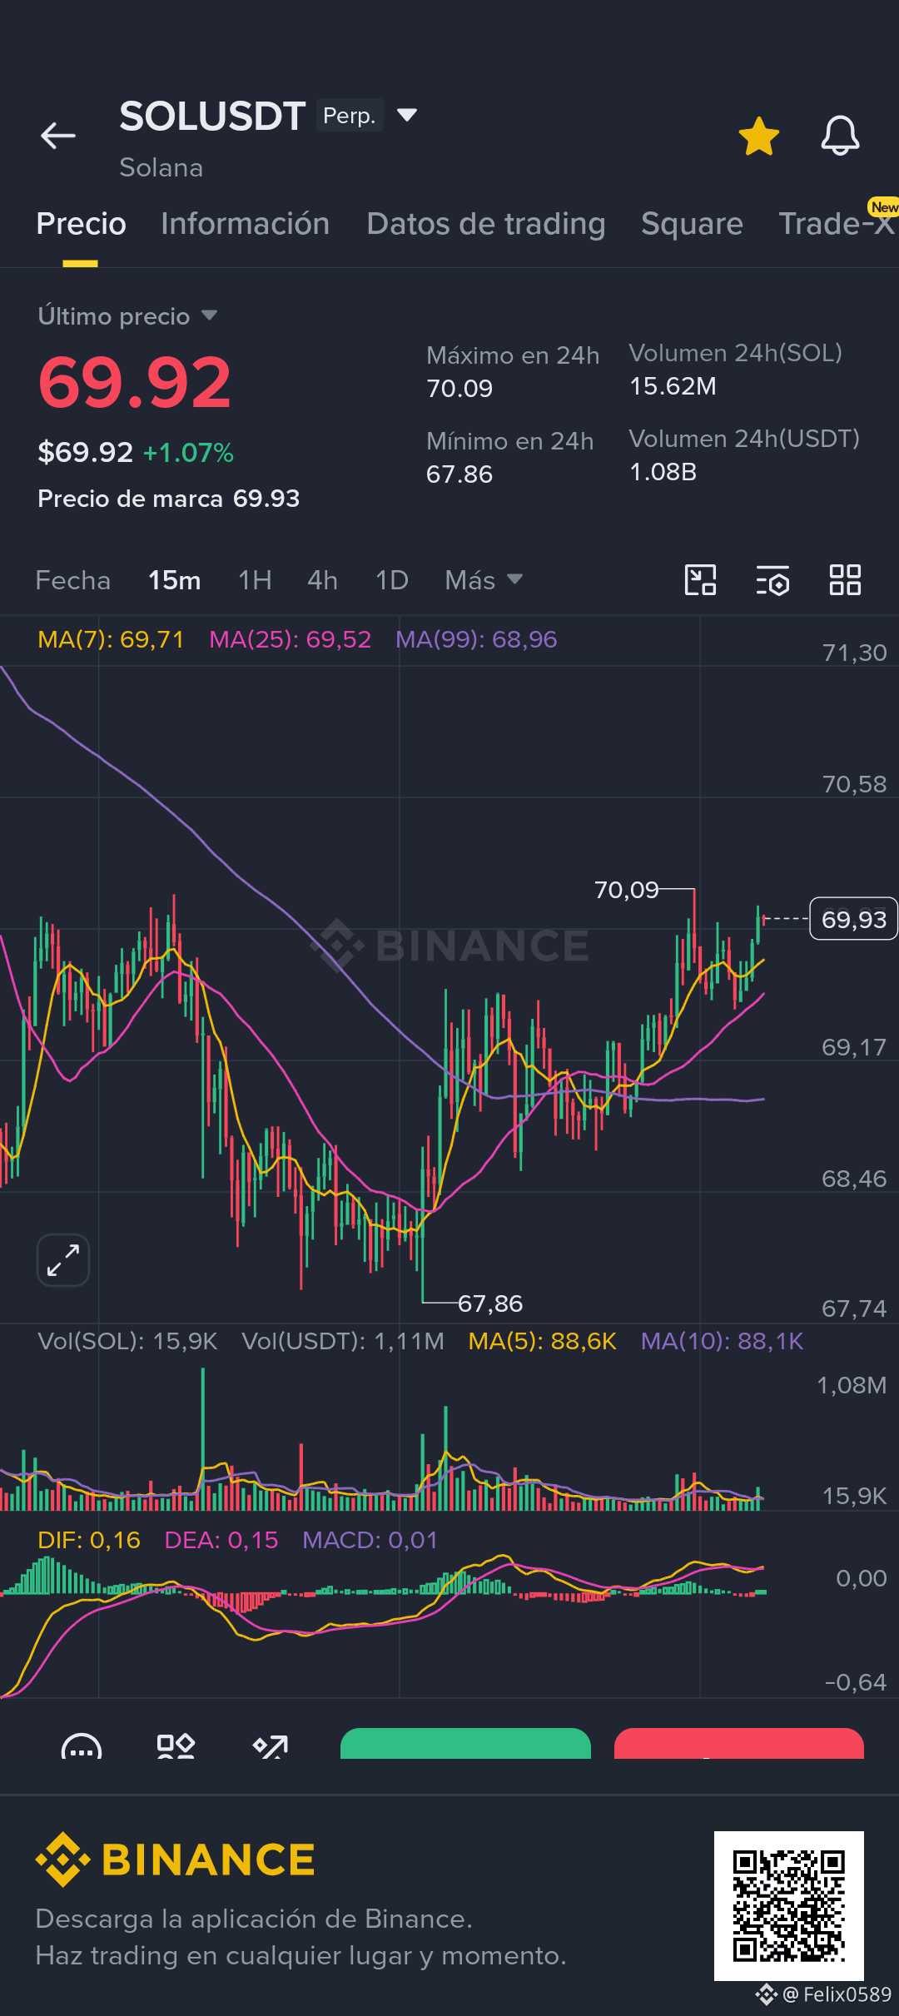Open the chart drawing tools icon
The height and width of the screenshot is (2016, 899).
click(x=700, y=580)
